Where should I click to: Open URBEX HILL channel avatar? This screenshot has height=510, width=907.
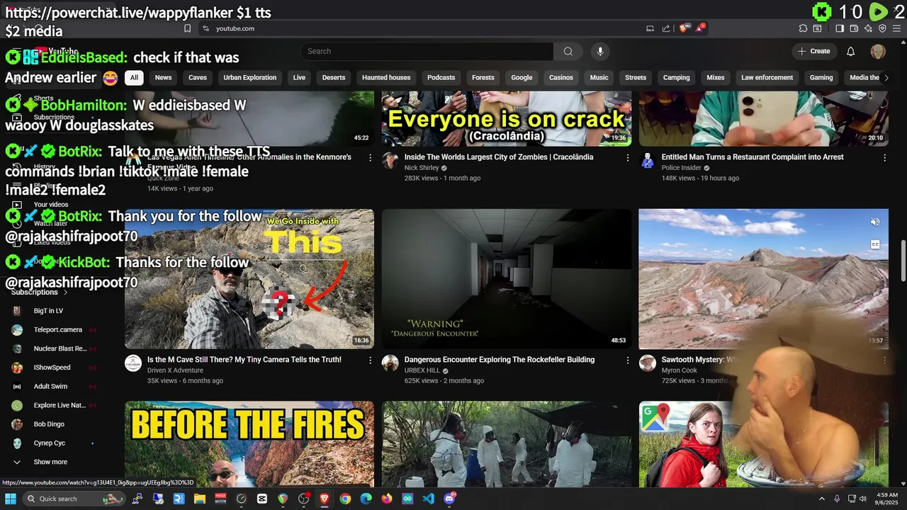pyautogui.click(x=390, y=363)
